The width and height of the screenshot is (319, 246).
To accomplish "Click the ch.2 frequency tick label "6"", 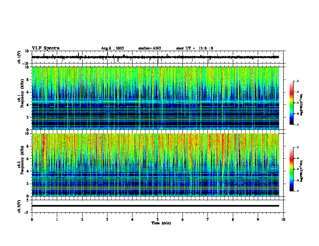I will pyautogui.click(x=28, y=159).
